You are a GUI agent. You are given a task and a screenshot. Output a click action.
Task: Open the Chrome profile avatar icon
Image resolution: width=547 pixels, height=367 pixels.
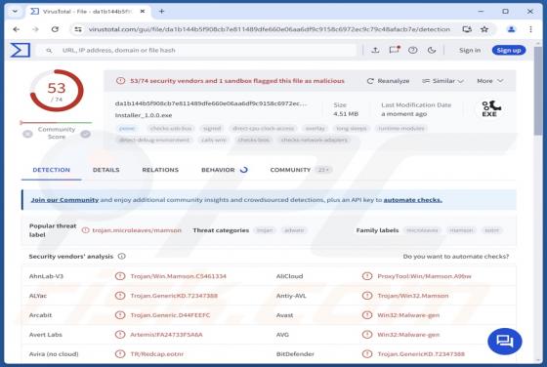tap(512, 29)
